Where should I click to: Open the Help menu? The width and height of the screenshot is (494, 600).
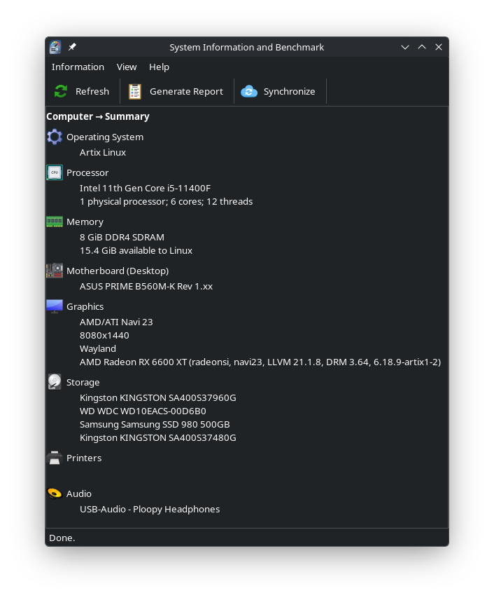(159, 67)
